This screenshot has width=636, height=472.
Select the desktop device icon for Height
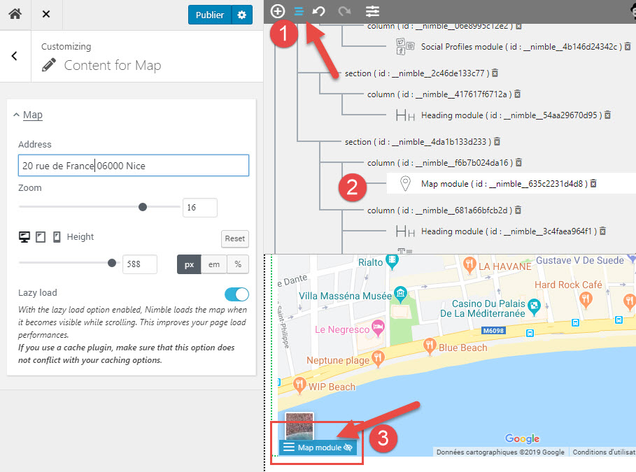tap(24, 237)
